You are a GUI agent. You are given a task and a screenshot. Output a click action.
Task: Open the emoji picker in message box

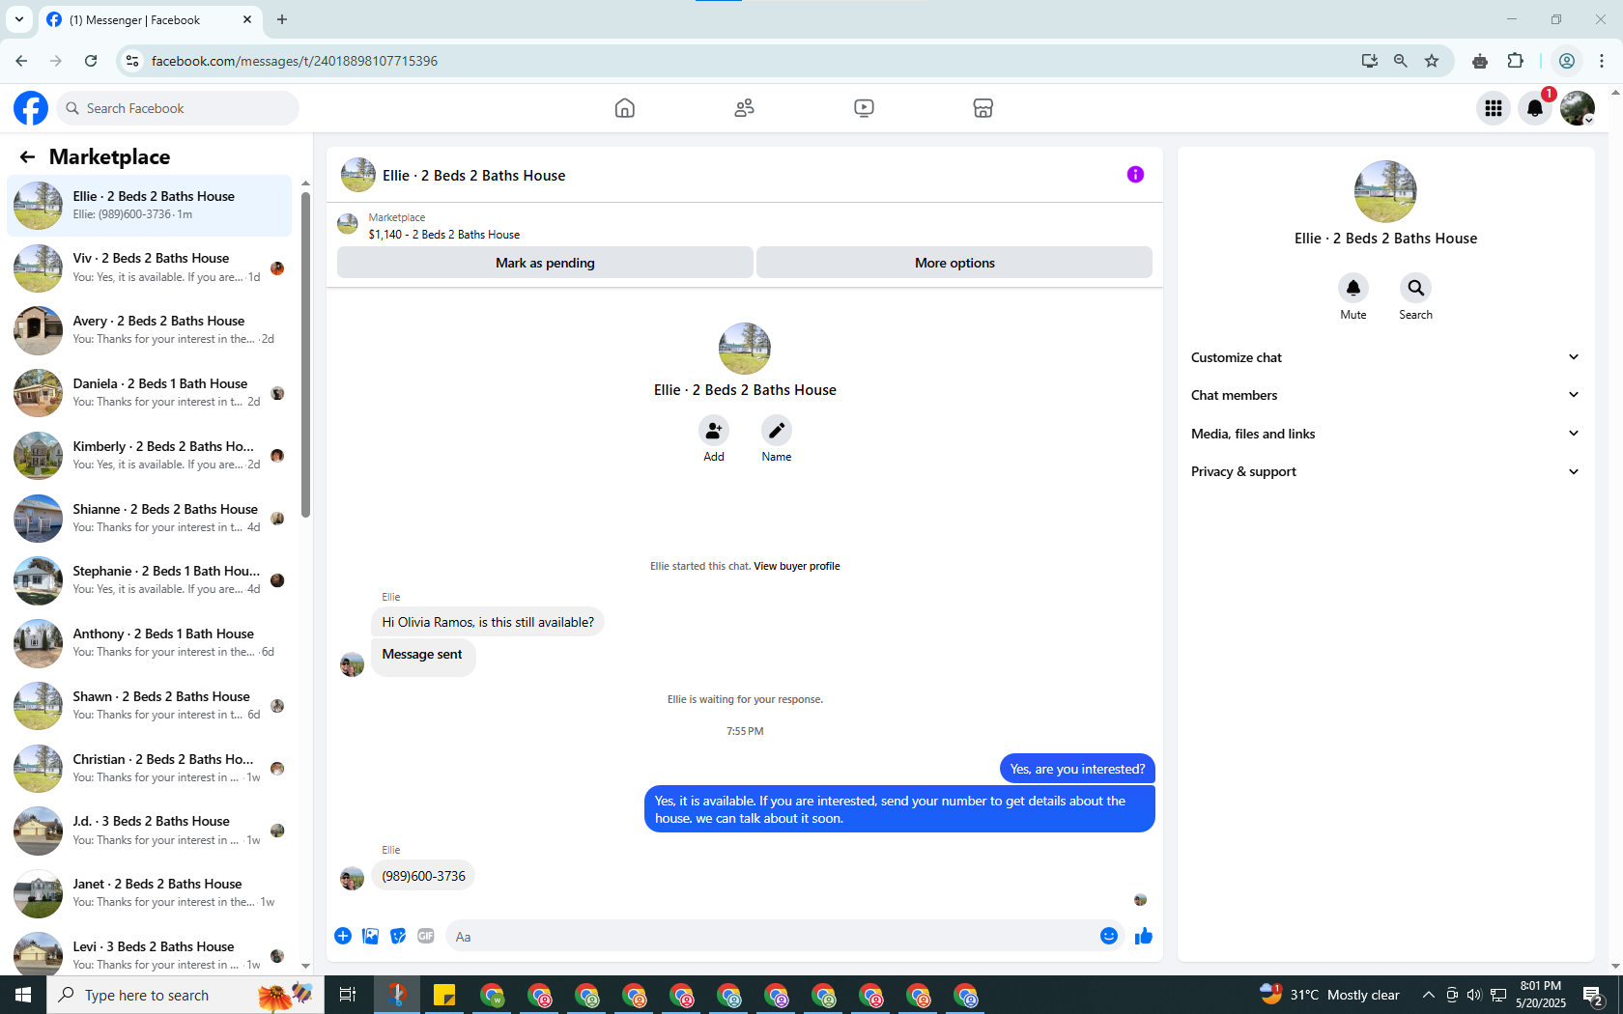click(1109, 936)
